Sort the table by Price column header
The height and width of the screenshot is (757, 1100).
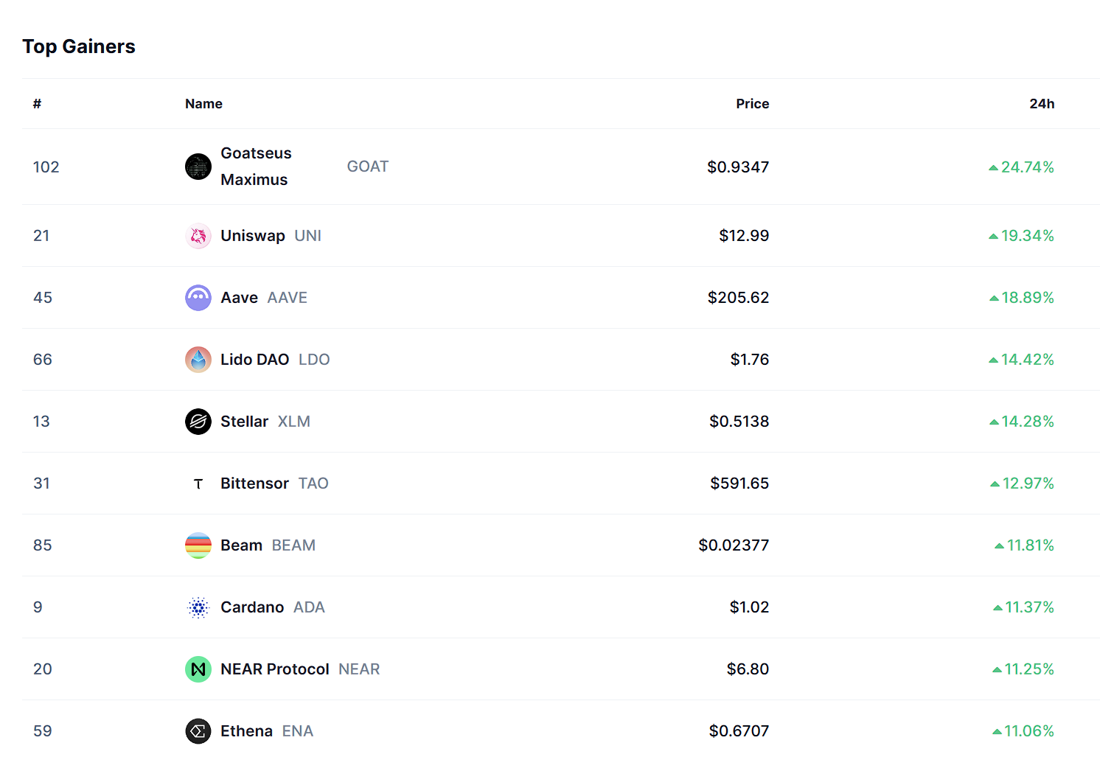tap(752, 104)
